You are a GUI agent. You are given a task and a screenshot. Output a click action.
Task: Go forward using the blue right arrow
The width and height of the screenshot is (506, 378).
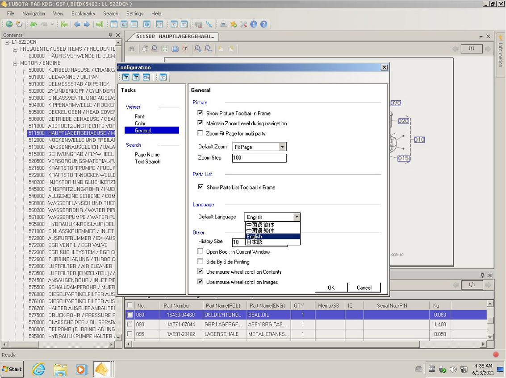(87, 24)
